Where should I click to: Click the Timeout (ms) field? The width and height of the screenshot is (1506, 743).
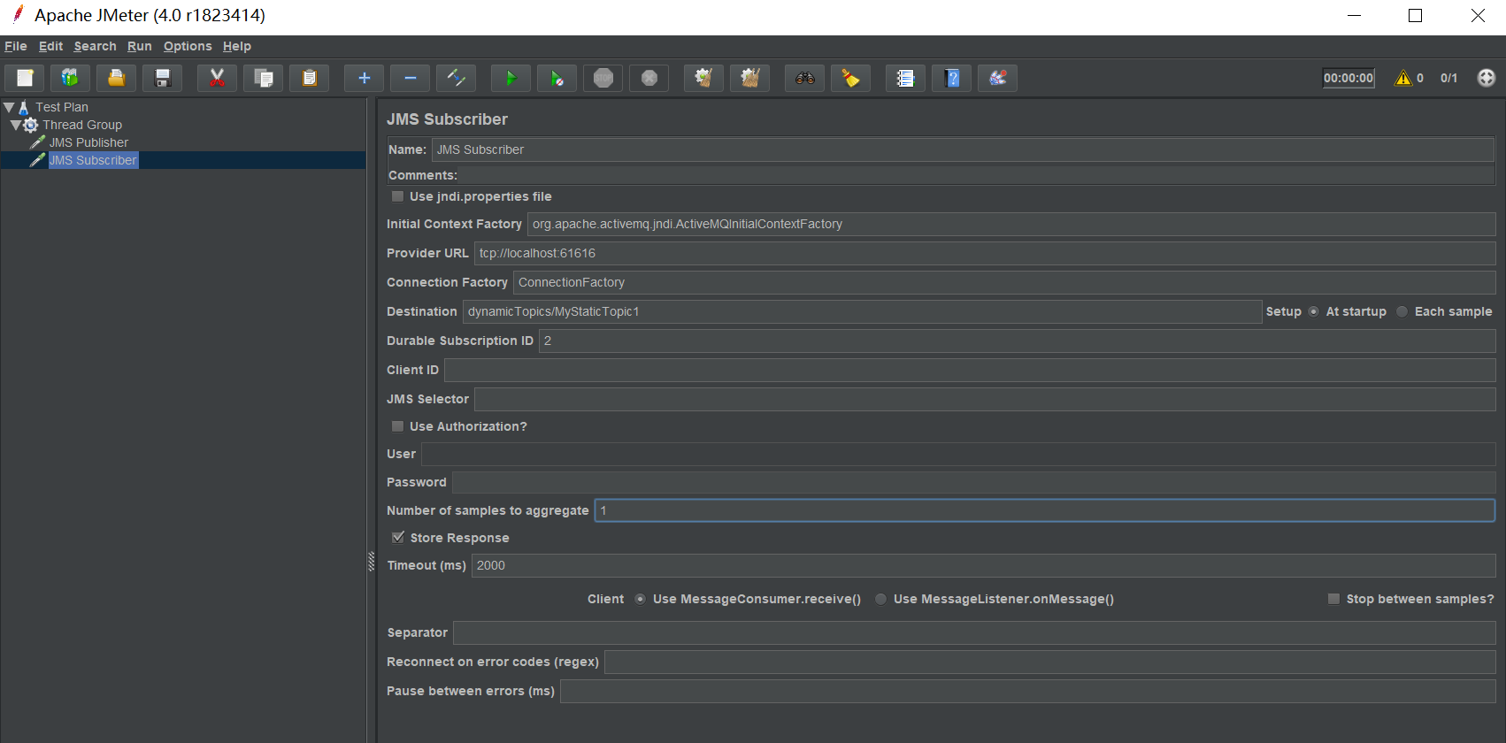[983, 565]
